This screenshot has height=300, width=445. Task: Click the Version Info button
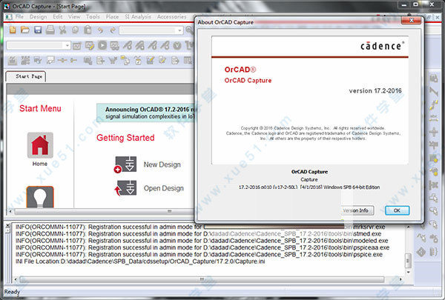coord(357,210)
